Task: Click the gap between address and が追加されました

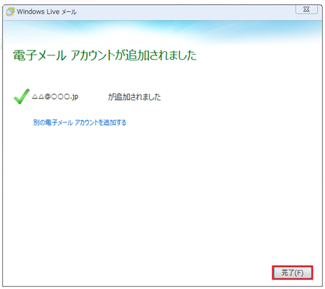Action: [93, 97]
